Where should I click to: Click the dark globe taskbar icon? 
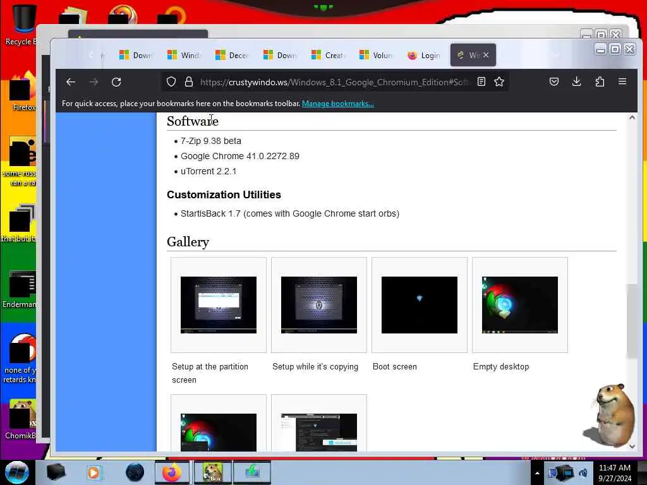(x=135, y=472)
